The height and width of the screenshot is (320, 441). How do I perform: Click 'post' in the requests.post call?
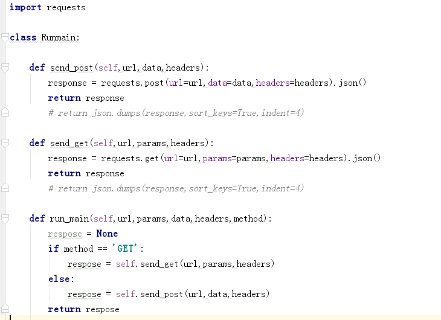click(154, 83)
